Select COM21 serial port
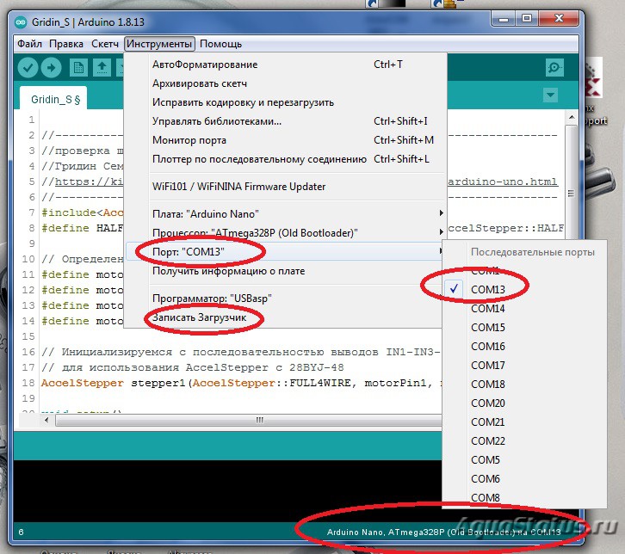The height and width of the screenshot is (554, 625). 524,422
